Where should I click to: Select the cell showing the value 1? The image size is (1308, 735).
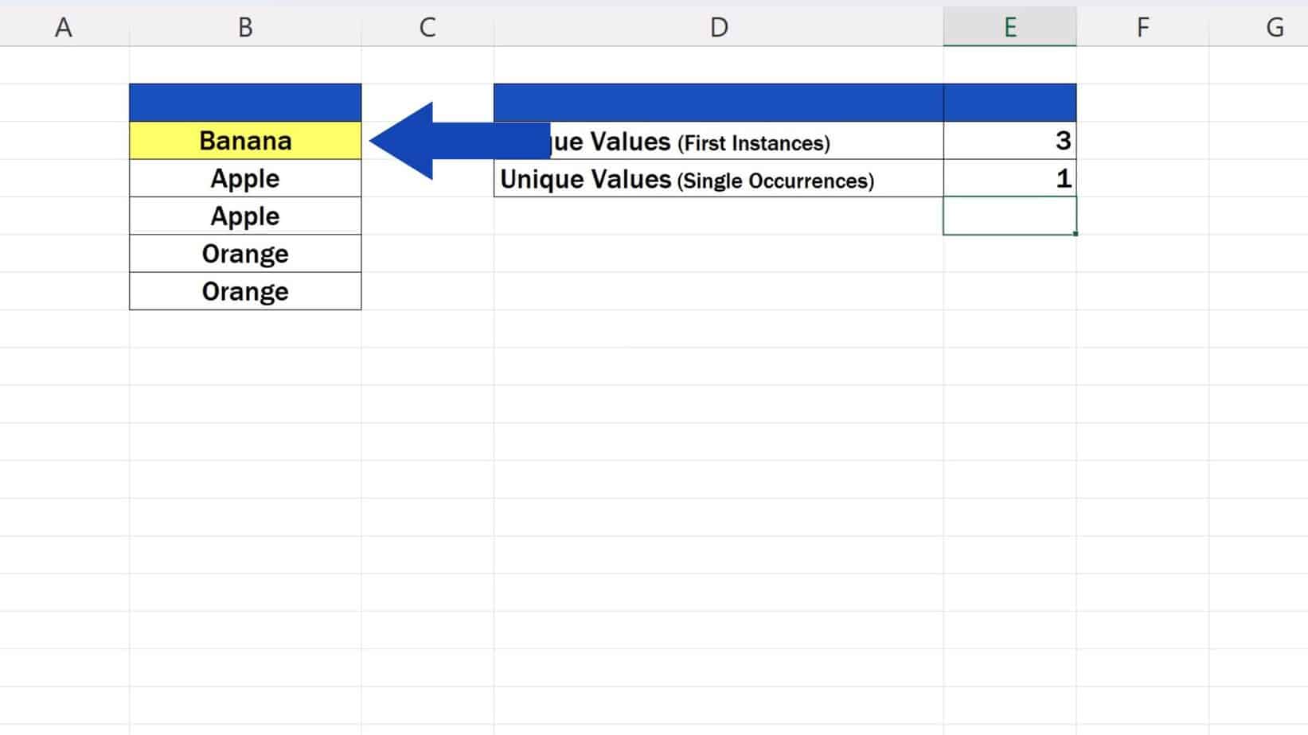[x=1009, y=178]
